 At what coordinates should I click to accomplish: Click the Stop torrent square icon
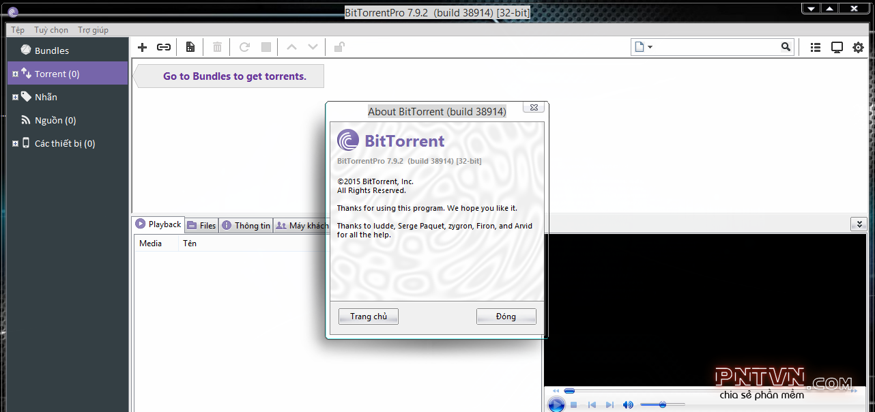point(266,47)
